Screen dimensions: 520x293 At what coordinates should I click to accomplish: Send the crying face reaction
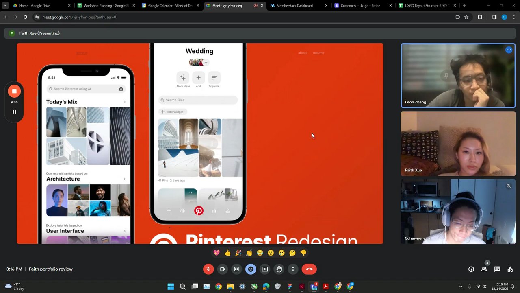pos(282,253)
